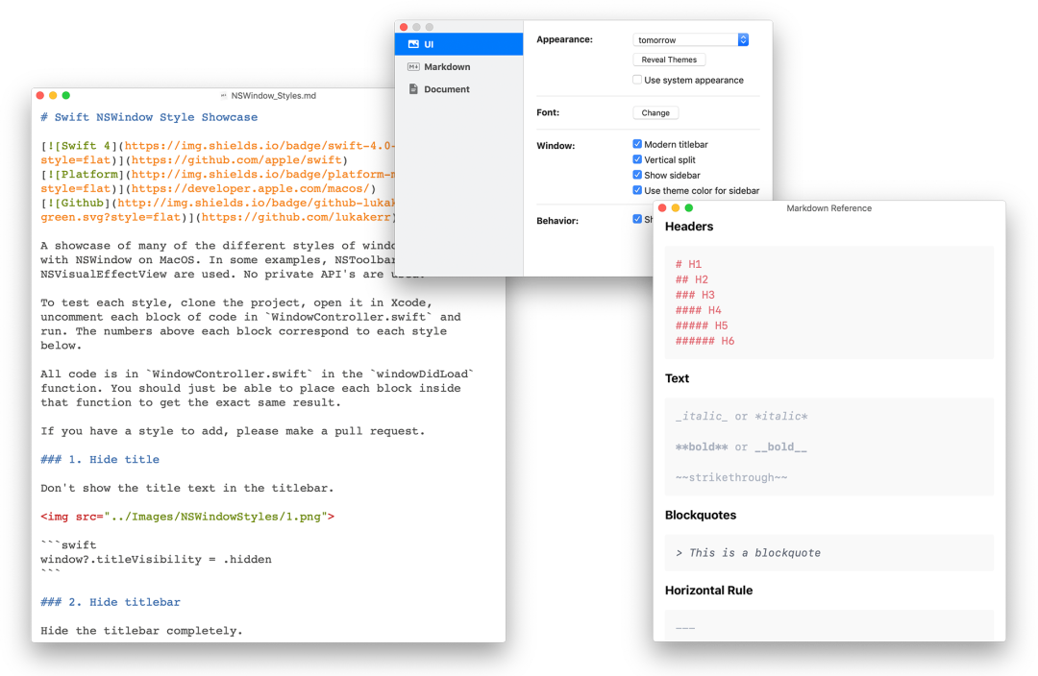This screenshot has height=676, width=1038.
Task: Click file icon beside NSWindow_Styles.md title
Action: [x=224, y=96]
